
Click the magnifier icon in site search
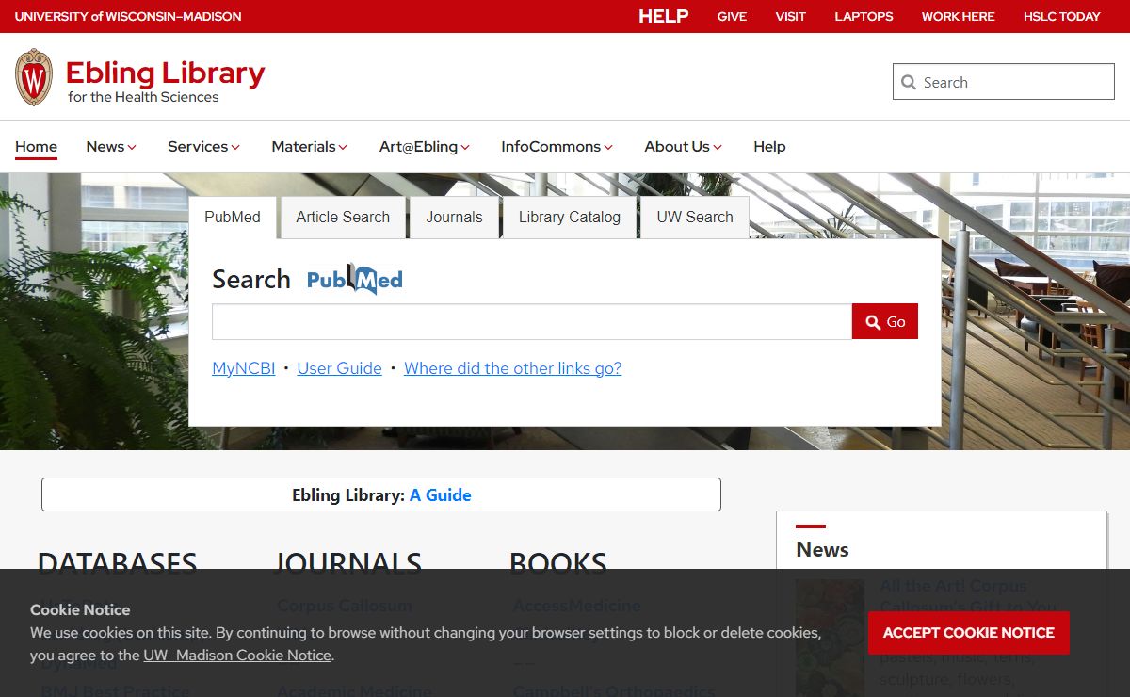909,82
